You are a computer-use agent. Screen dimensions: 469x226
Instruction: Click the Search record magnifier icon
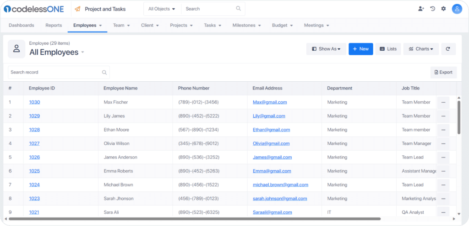(x=104, y=72)
